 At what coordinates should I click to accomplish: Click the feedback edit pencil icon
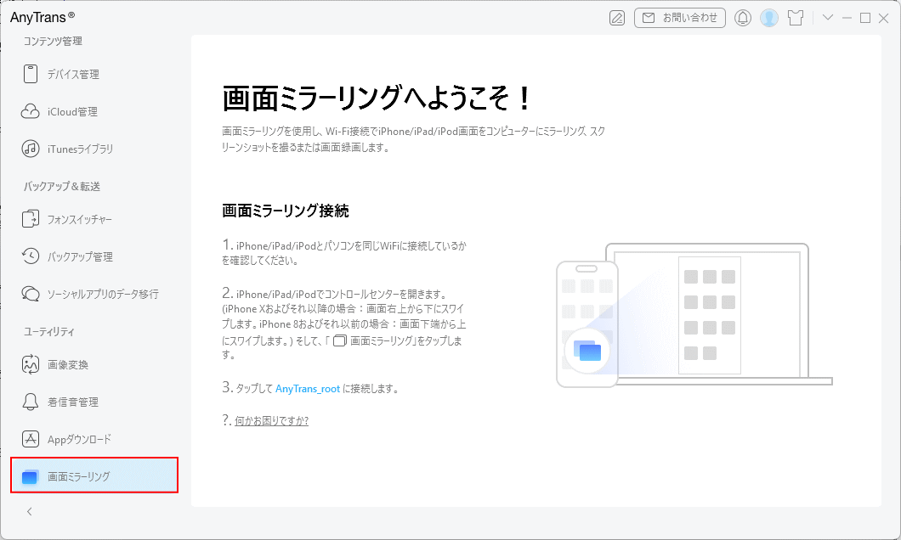point(616,18)
